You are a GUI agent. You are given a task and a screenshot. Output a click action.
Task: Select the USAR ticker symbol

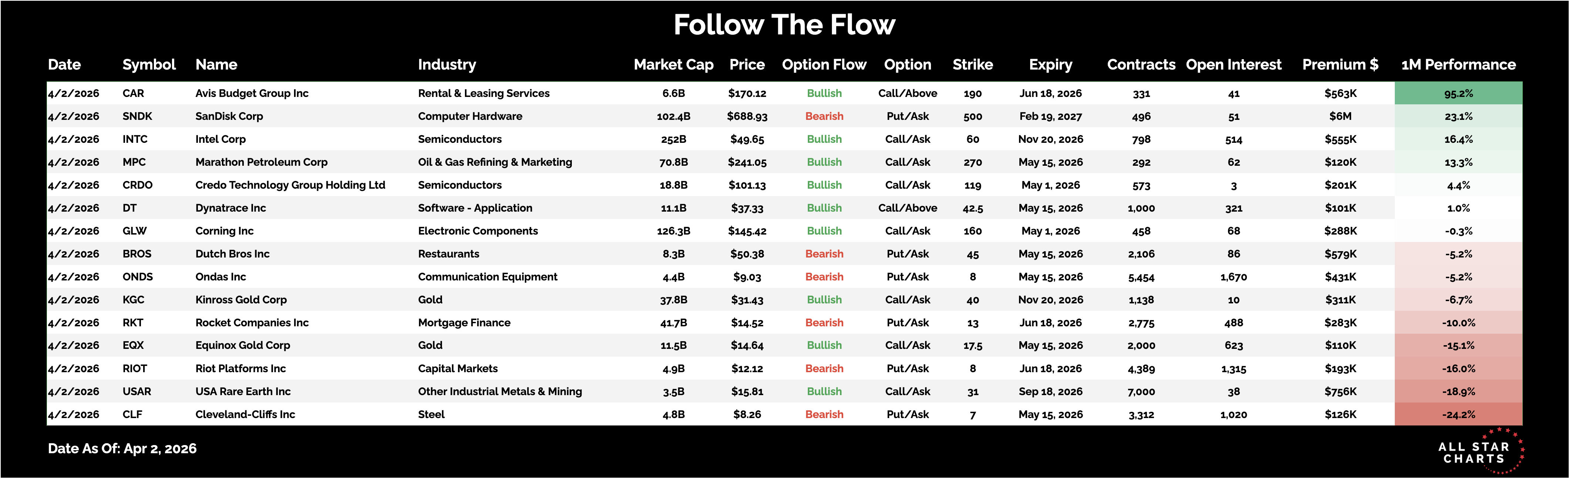click(136, 391)
